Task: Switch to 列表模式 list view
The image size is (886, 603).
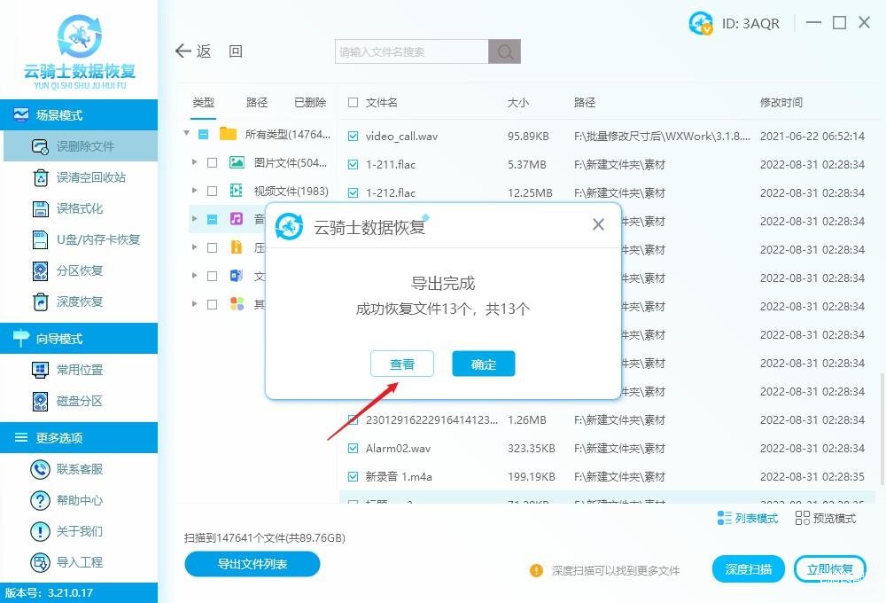Action: [747, 518]
